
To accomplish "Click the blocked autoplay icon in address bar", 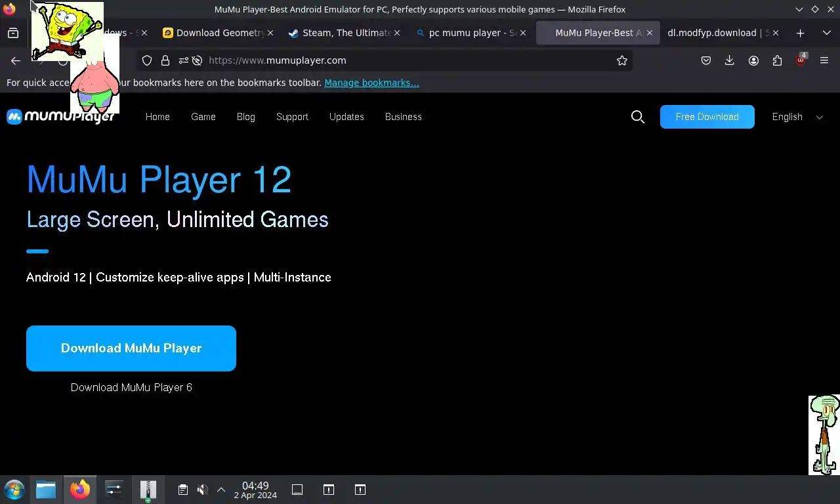I will point(196,60).
